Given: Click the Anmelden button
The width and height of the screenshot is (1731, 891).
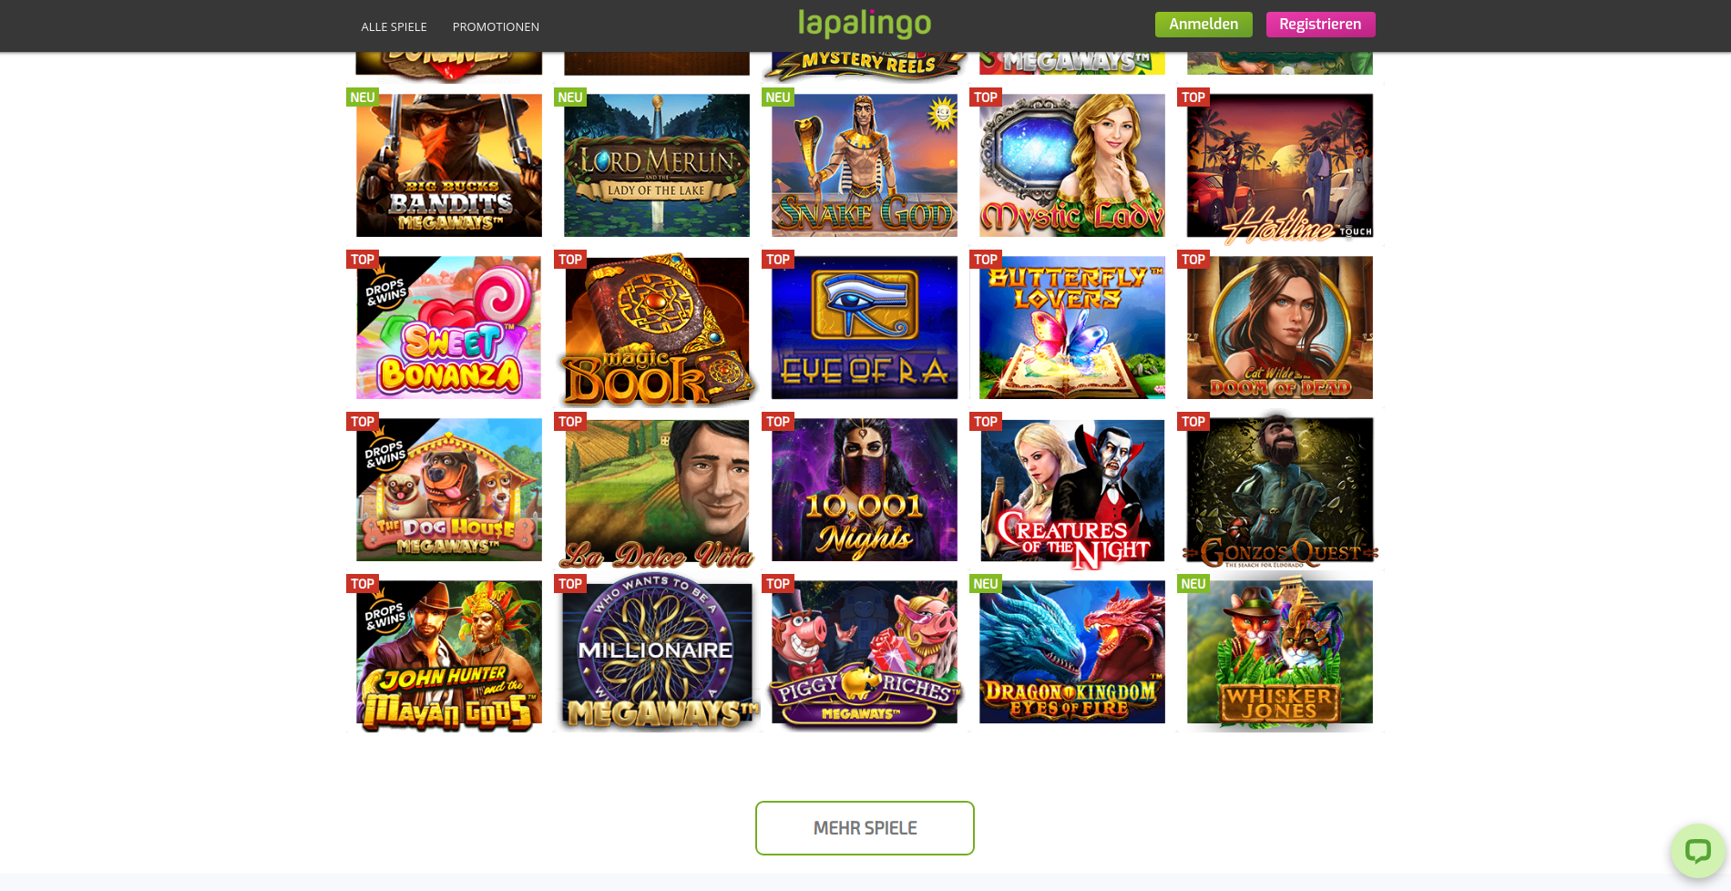Looking at the screenshot, I should coord(1204,25).
